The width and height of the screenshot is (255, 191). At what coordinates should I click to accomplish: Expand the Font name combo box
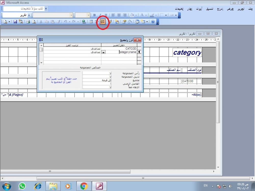tap(71, 15)
